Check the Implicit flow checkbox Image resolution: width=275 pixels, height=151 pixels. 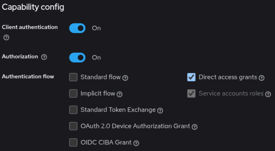pos(73,94)
